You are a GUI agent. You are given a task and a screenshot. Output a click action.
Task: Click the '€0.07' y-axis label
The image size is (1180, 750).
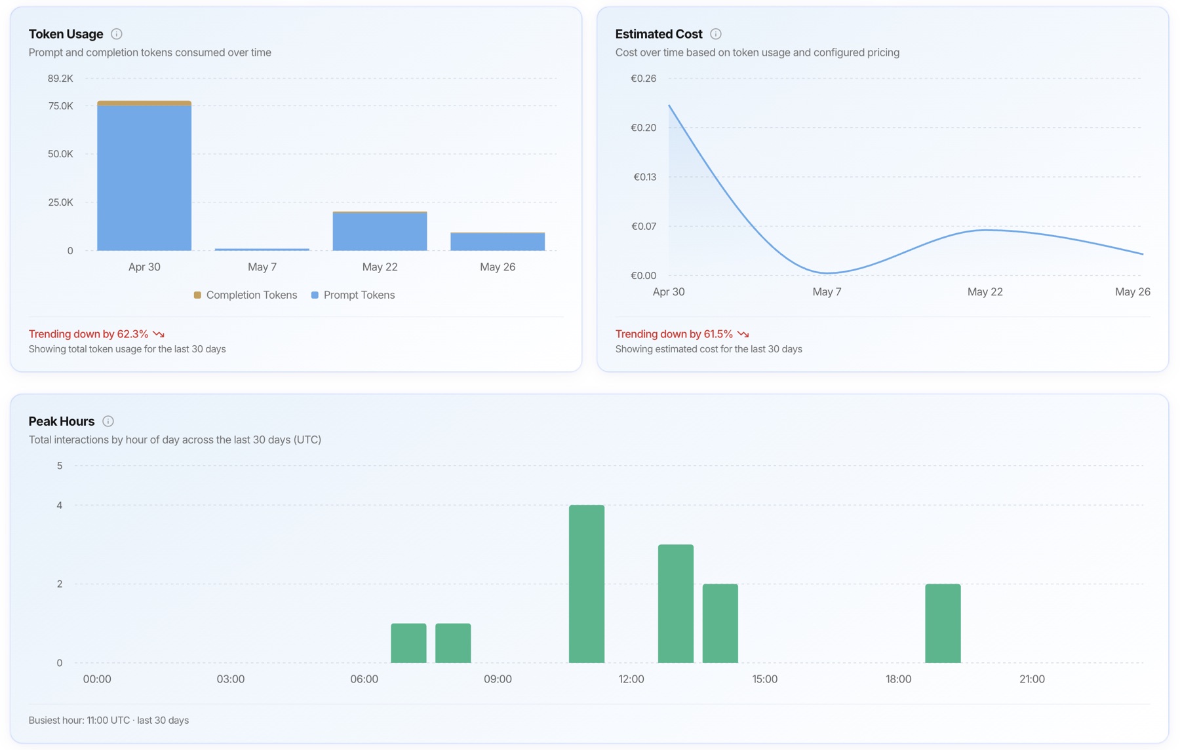point(643,227)
